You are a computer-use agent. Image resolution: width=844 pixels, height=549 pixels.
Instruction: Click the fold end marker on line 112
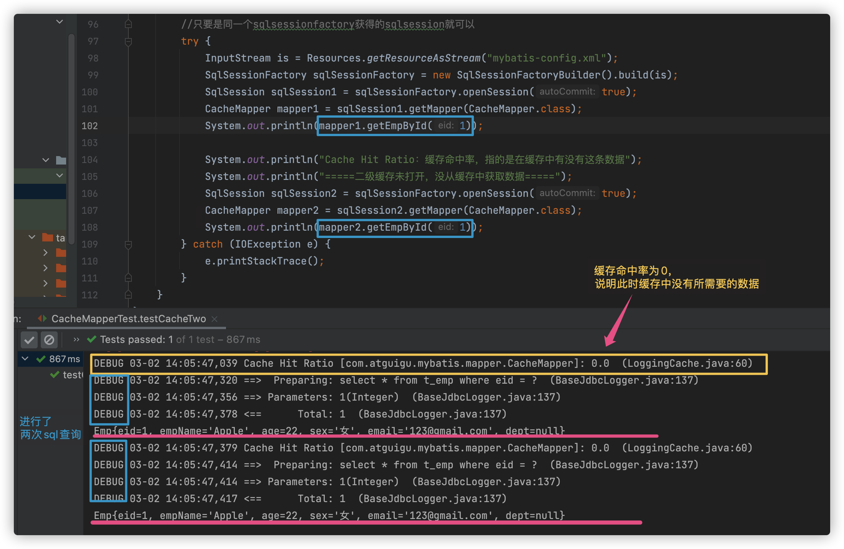128,295
